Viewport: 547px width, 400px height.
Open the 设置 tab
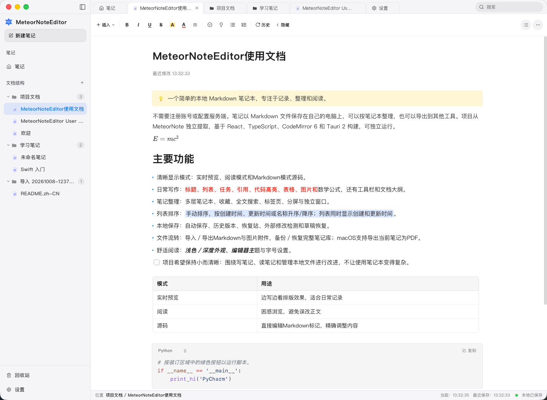[383, 8]
